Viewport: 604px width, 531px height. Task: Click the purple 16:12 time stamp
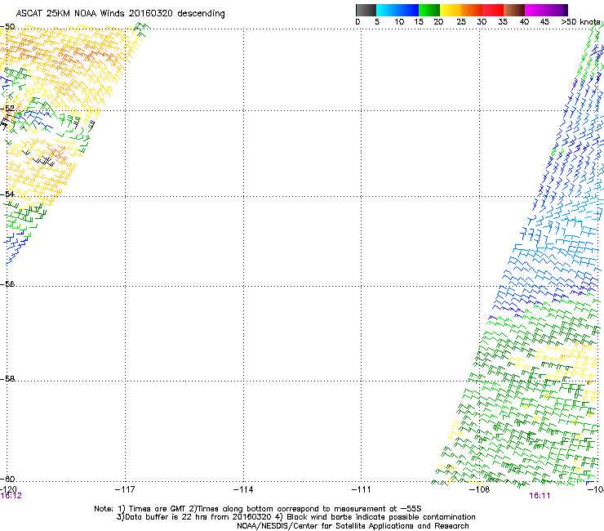(11, 496)
